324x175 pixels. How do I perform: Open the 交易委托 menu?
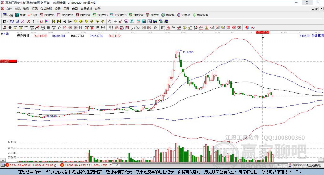tap(86, 9)
